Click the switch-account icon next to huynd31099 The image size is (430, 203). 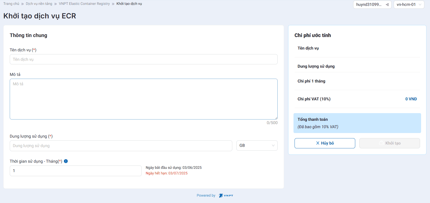tap(387, 5)
